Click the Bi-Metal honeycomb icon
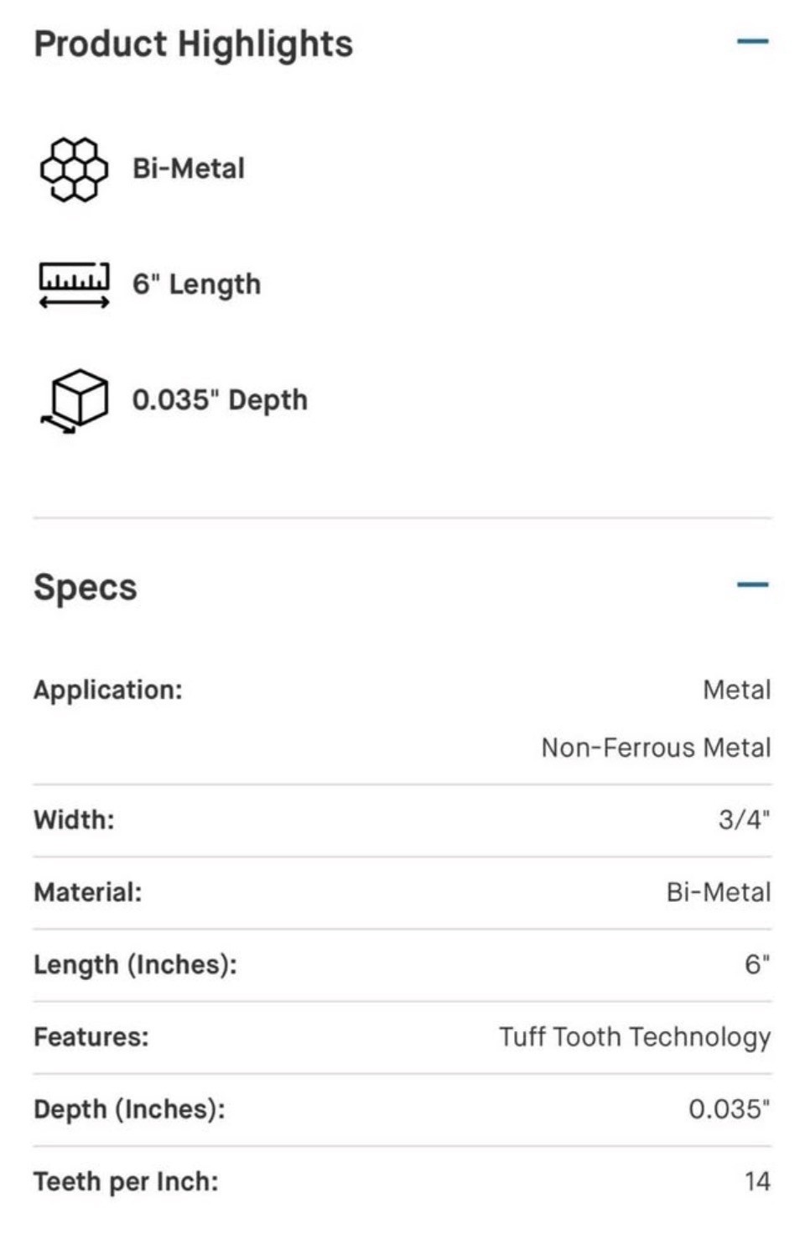805x1256 pixels. [x=75, y=169]
